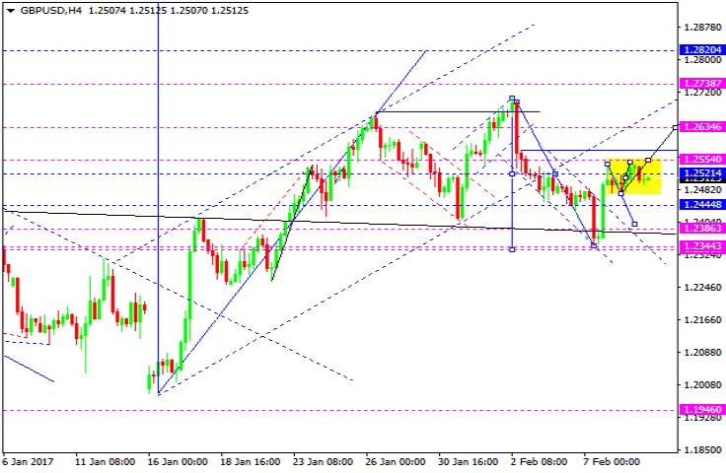Select the yellow highlighted rectangle zone
The height and width of the screenshot is (473, 726).
click(x=634, y=176)
